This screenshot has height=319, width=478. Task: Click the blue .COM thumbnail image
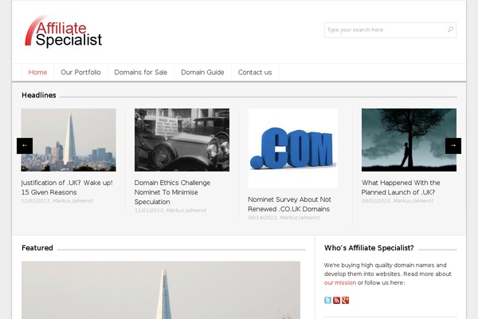[293, 148]
